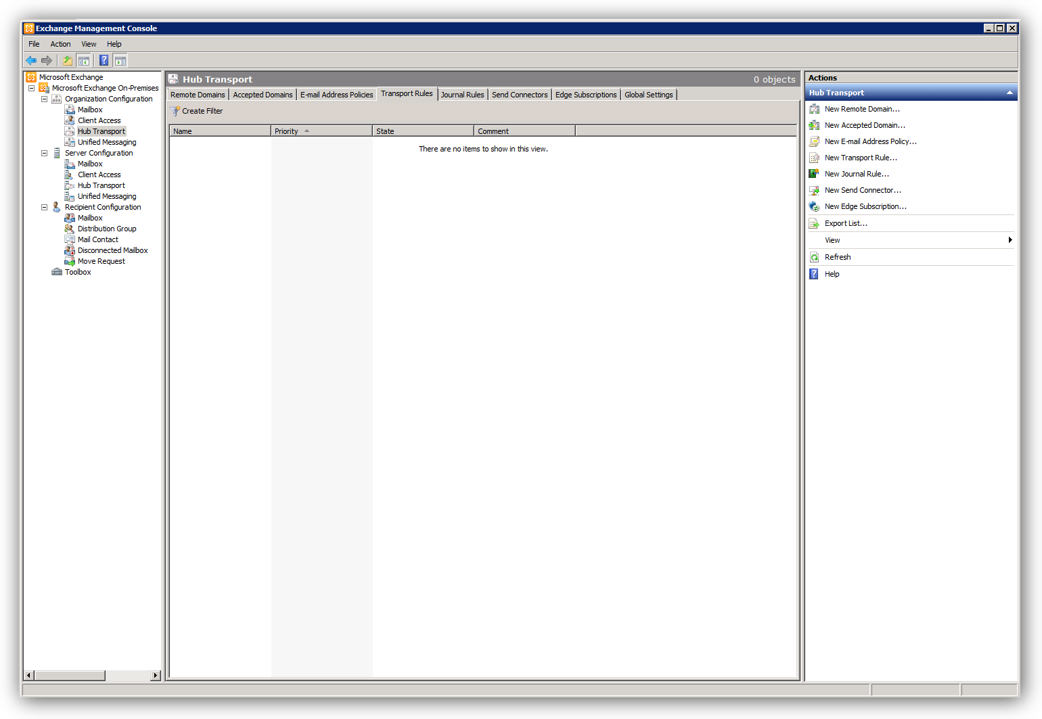Select Move Request in the tree
This screenshot has width=1042, height=719.
tap(101, 261)
